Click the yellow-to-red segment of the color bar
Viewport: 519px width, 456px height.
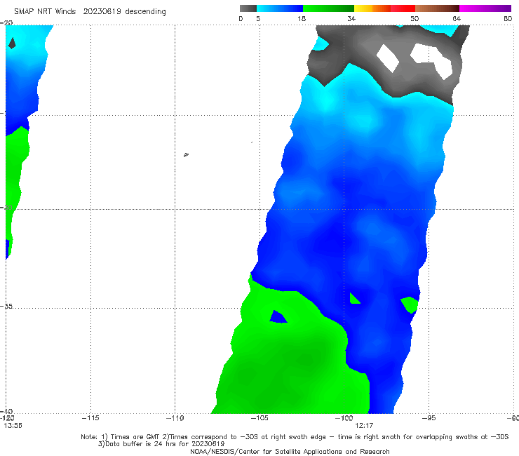point(384,8)
